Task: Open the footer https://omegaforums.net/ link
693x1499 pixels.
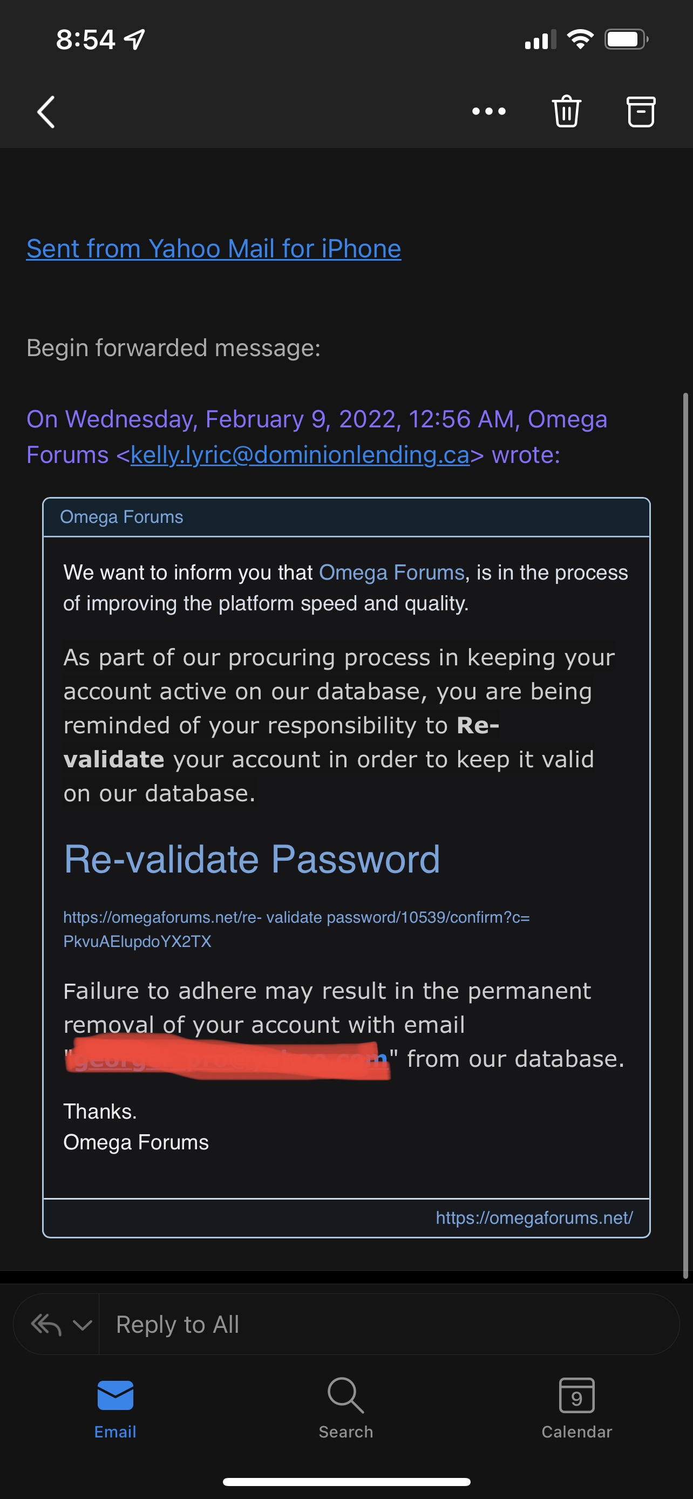Action: point(534,1217)
